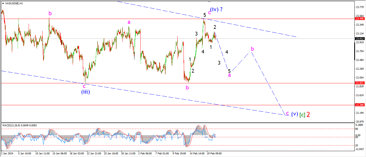Viewport: 366px width, 157px height.
Task: Click the 23.779 price scale value
Action: coord(360,7)
